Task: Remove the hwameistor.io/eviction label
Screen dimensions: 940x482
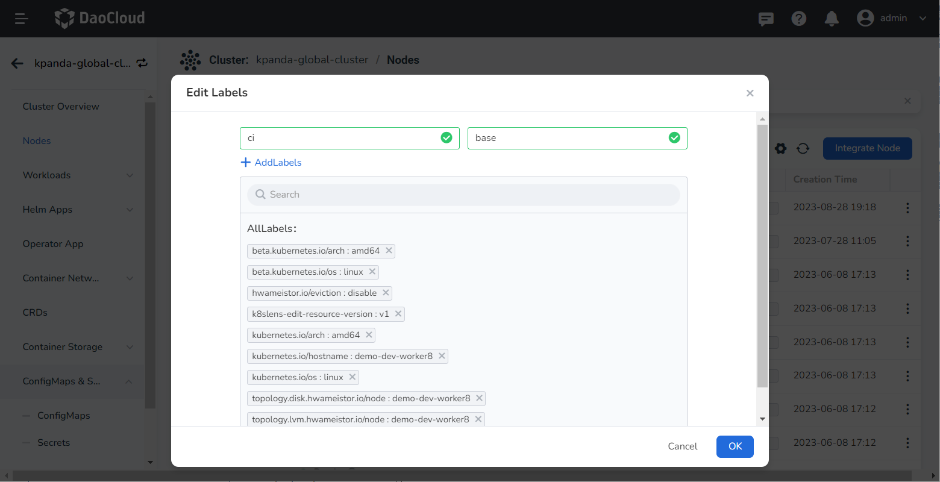Action: [386, 293]
